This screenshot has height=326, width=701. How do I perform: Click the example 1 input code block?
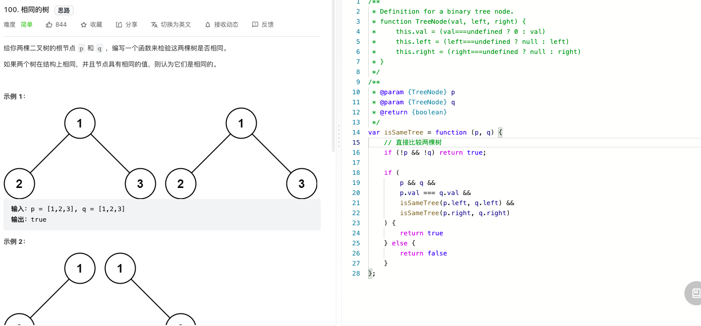pos(162,215)
